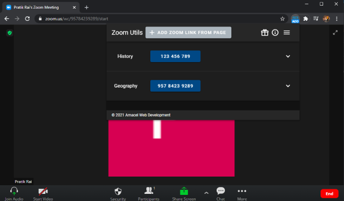This screenshot has height=201, width=344.
Task: Click the Geography label text
Action: tap(126, 86)
